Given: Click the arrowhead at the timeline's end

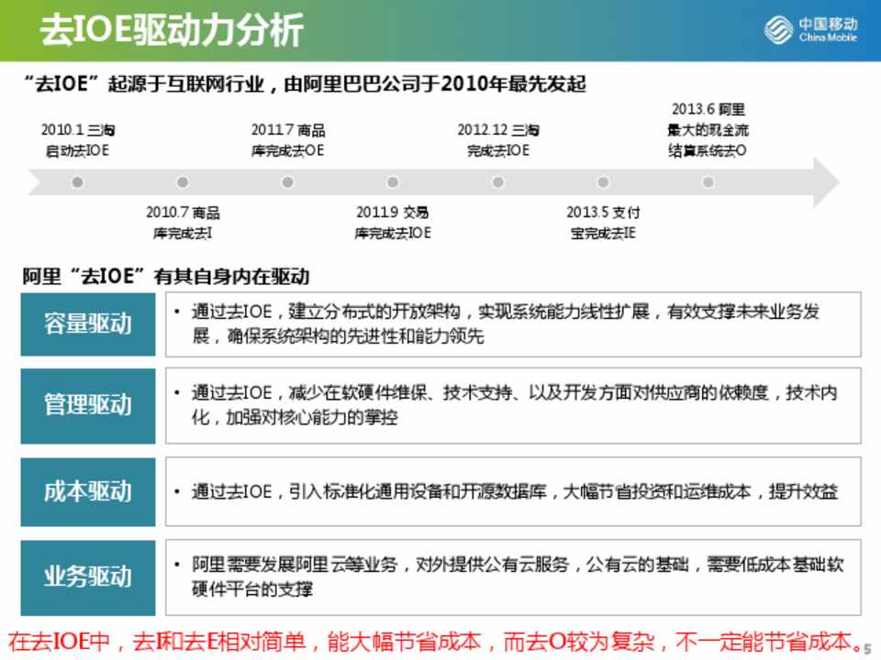Looking at the screenshot, I should [824, 182].
